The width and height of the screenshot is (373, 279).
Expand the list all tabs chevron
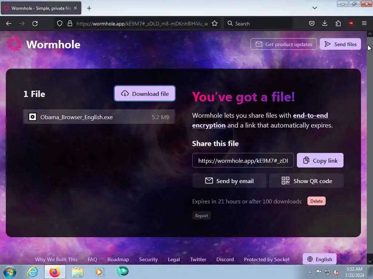tap(314, 8)
